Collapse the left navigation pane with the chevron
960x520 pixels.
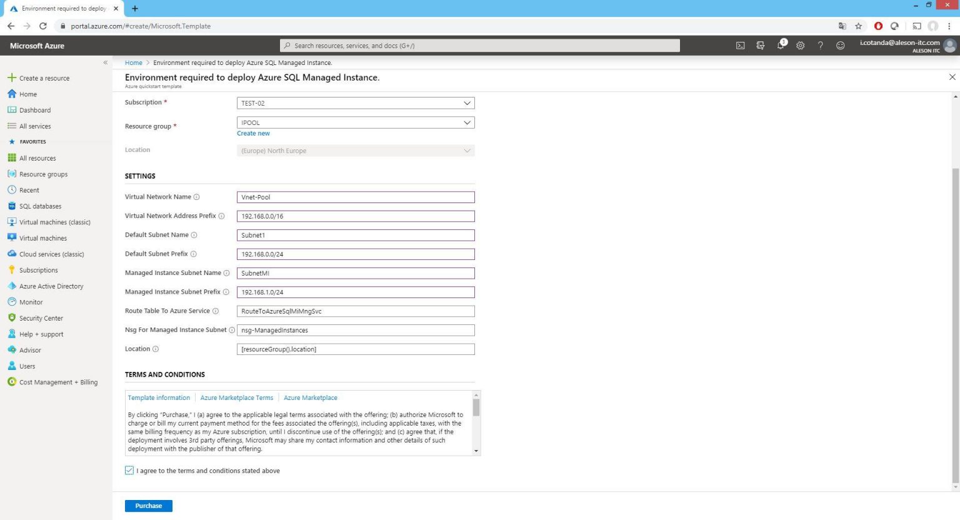click(106, 62)
